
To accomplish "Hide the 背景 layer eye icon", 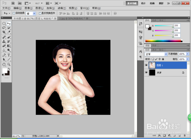I will (146, 72).
